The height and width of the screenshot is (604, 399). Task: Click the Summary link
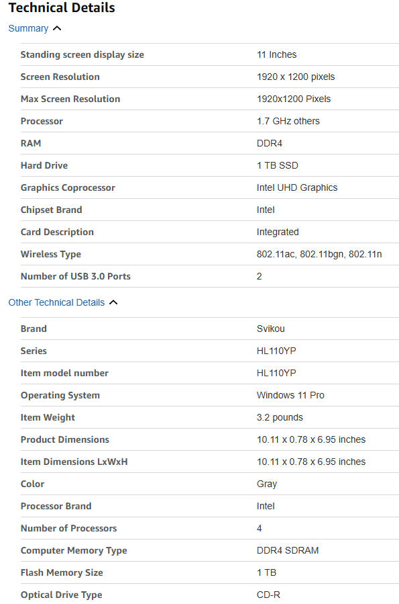(28, 28)
